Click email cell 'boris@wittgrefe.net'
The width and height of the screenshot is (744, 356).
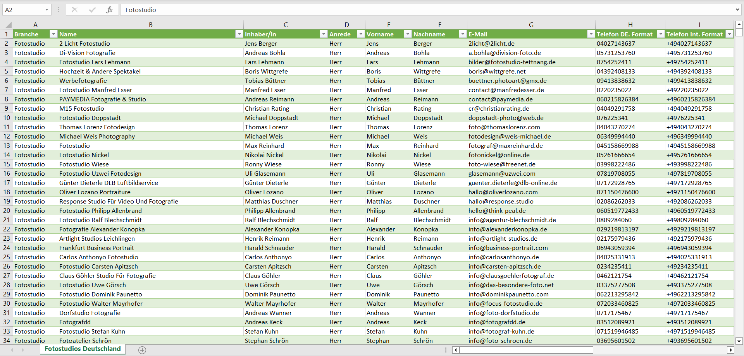531,71
